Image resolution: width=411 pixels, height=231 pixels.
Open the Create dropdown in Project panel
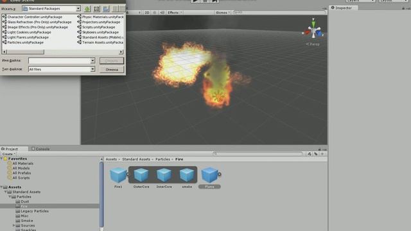click(8, 154)
